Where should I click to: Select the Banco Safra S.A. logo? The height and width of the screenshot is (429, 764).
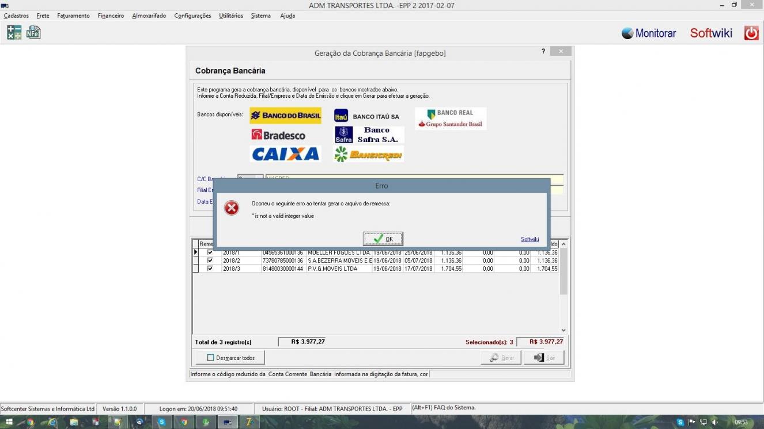point(369,135)
